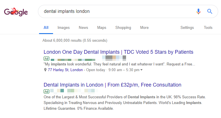Go to the Shopping tab
Image resolution: width=221 pixels, height=118 pixels.
coord(123,28)
